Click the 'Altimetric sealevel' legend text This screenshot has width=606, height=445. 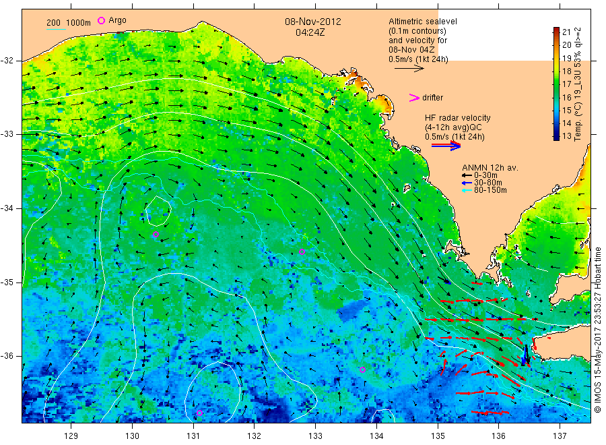[x=423, y=22]
